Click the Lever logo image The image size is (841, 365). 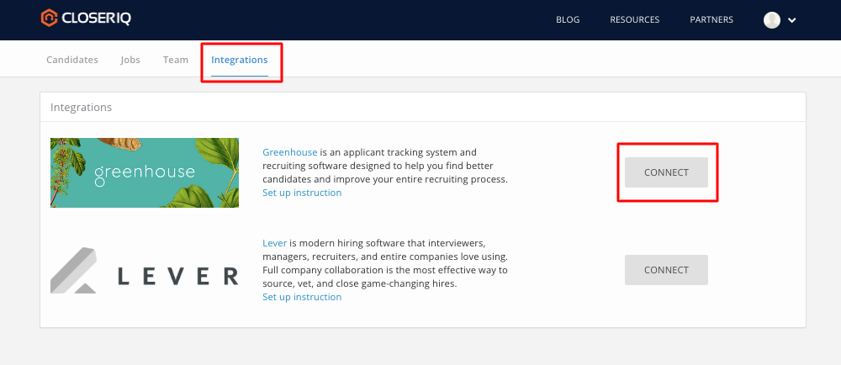[x=144, y=270]
